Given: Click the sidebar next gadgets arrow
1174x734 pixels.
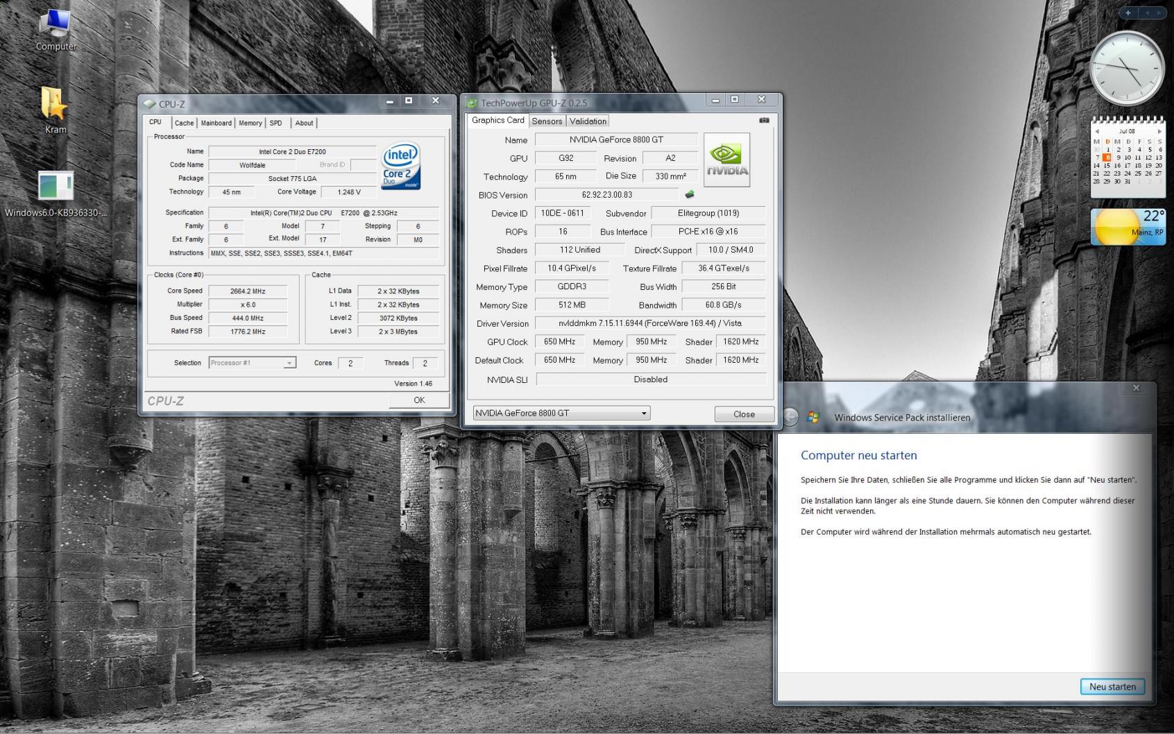Looking at the screenshot, I should coord(1159,12).
